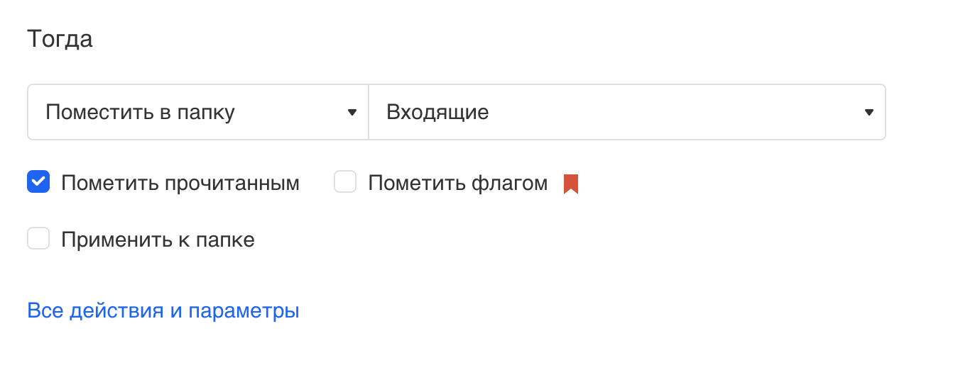The width and height of the screenshot is (963, 370).
Task: Enable the Пометить флагом checkbox
Action: (345, 182)
